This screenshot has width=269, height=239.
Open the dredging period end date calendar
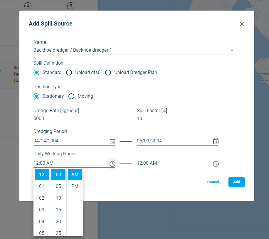(216, 141)
